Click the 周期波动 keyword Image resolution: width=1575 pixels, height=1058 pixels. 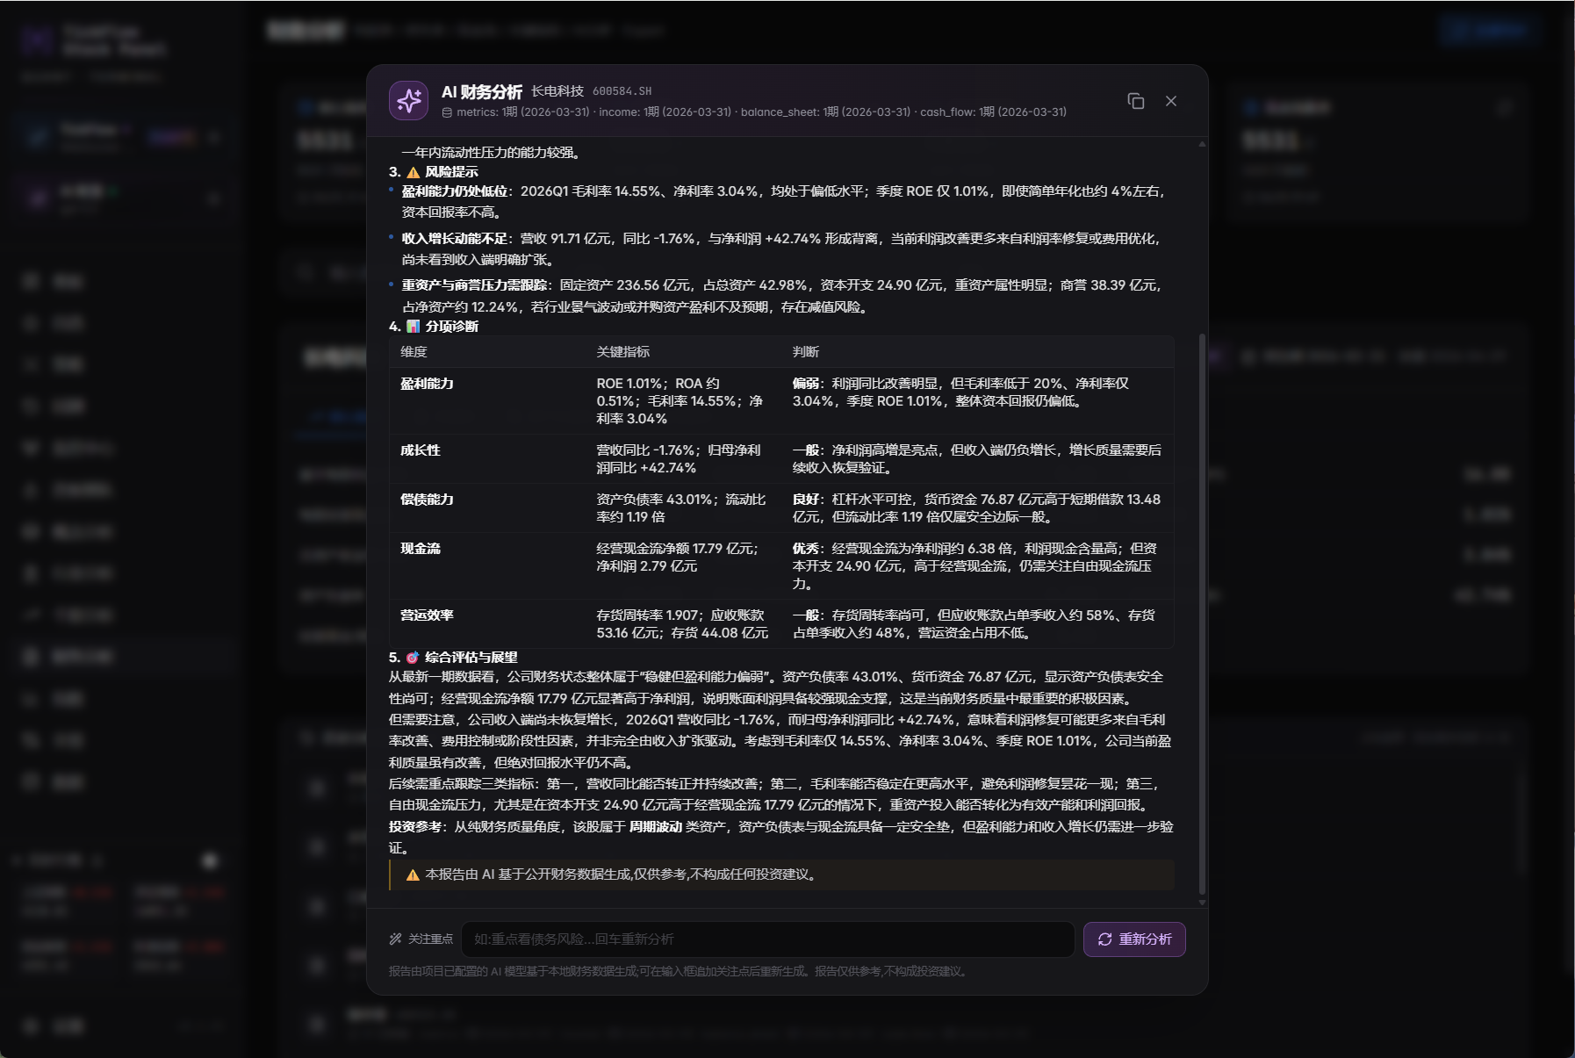656,827
